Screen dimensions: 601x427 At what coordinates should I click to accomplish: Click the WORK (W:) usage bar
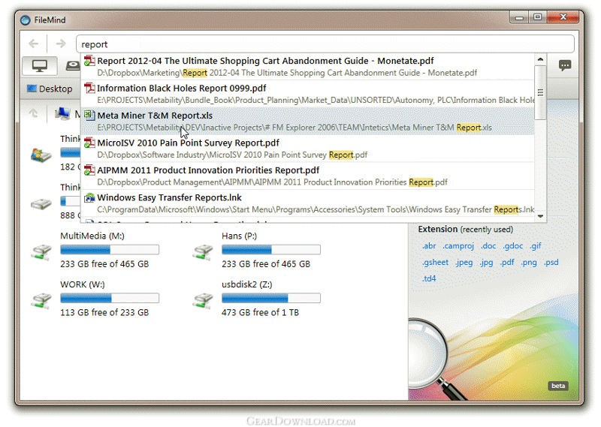click(x=110, y=299)
